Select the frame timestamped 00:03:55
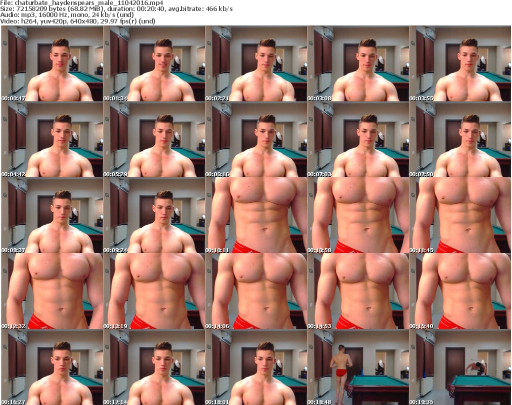 click(x=460, y=63)
